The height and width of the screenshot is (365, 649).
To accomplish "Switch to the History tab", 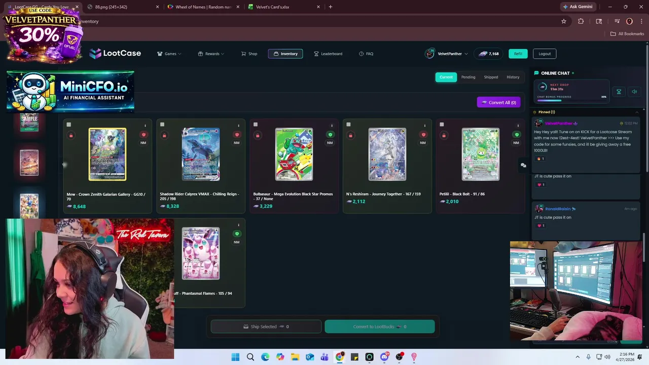I will pyautogui.click(x=513, y=77).
